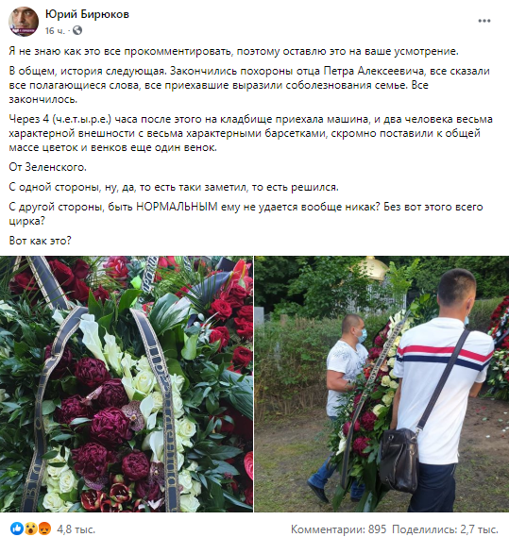
Task: Click the blue Like reaction icon
Action: pyautogui.click(x=16, y=529)
